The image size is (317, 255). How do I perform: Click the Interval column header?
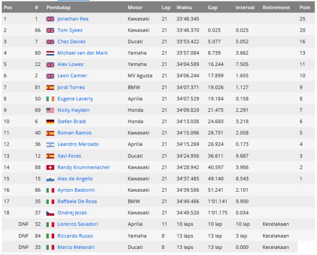[x=245, y=8]
